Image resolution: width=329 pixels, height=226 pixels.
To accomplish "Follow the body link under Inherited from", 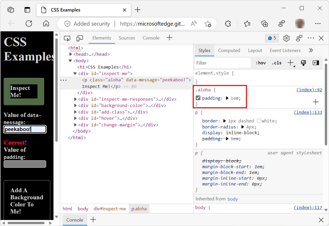I will coord(233,199).
